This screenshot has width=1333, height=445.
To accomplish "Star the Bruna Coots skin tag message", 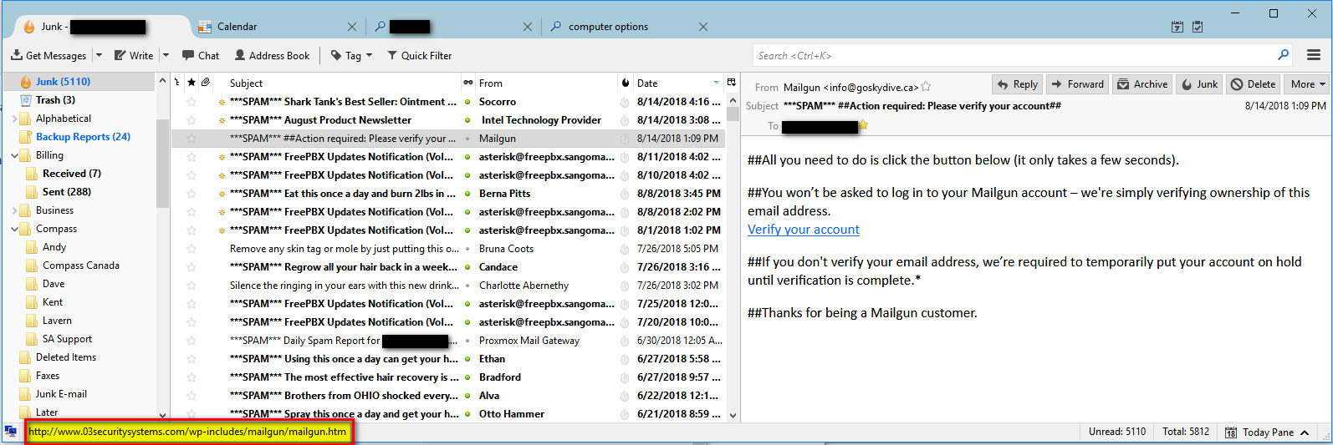I will (192, 249).
